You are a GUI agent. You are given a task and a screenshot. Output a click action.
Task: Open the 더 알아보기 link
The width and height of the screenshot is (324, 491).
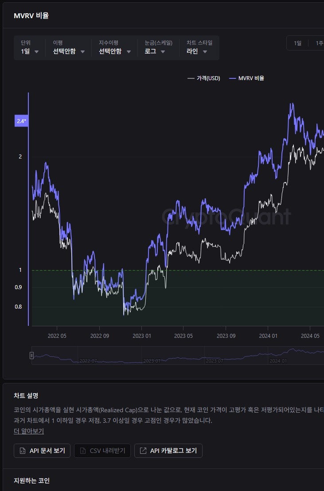click(29, 431)
